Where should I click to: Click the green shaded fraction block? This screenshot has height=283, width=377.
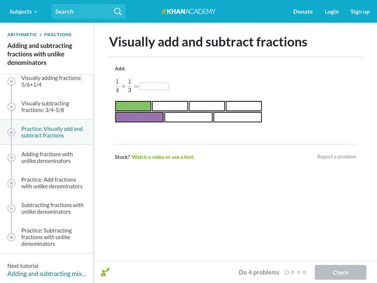(133, 106)
